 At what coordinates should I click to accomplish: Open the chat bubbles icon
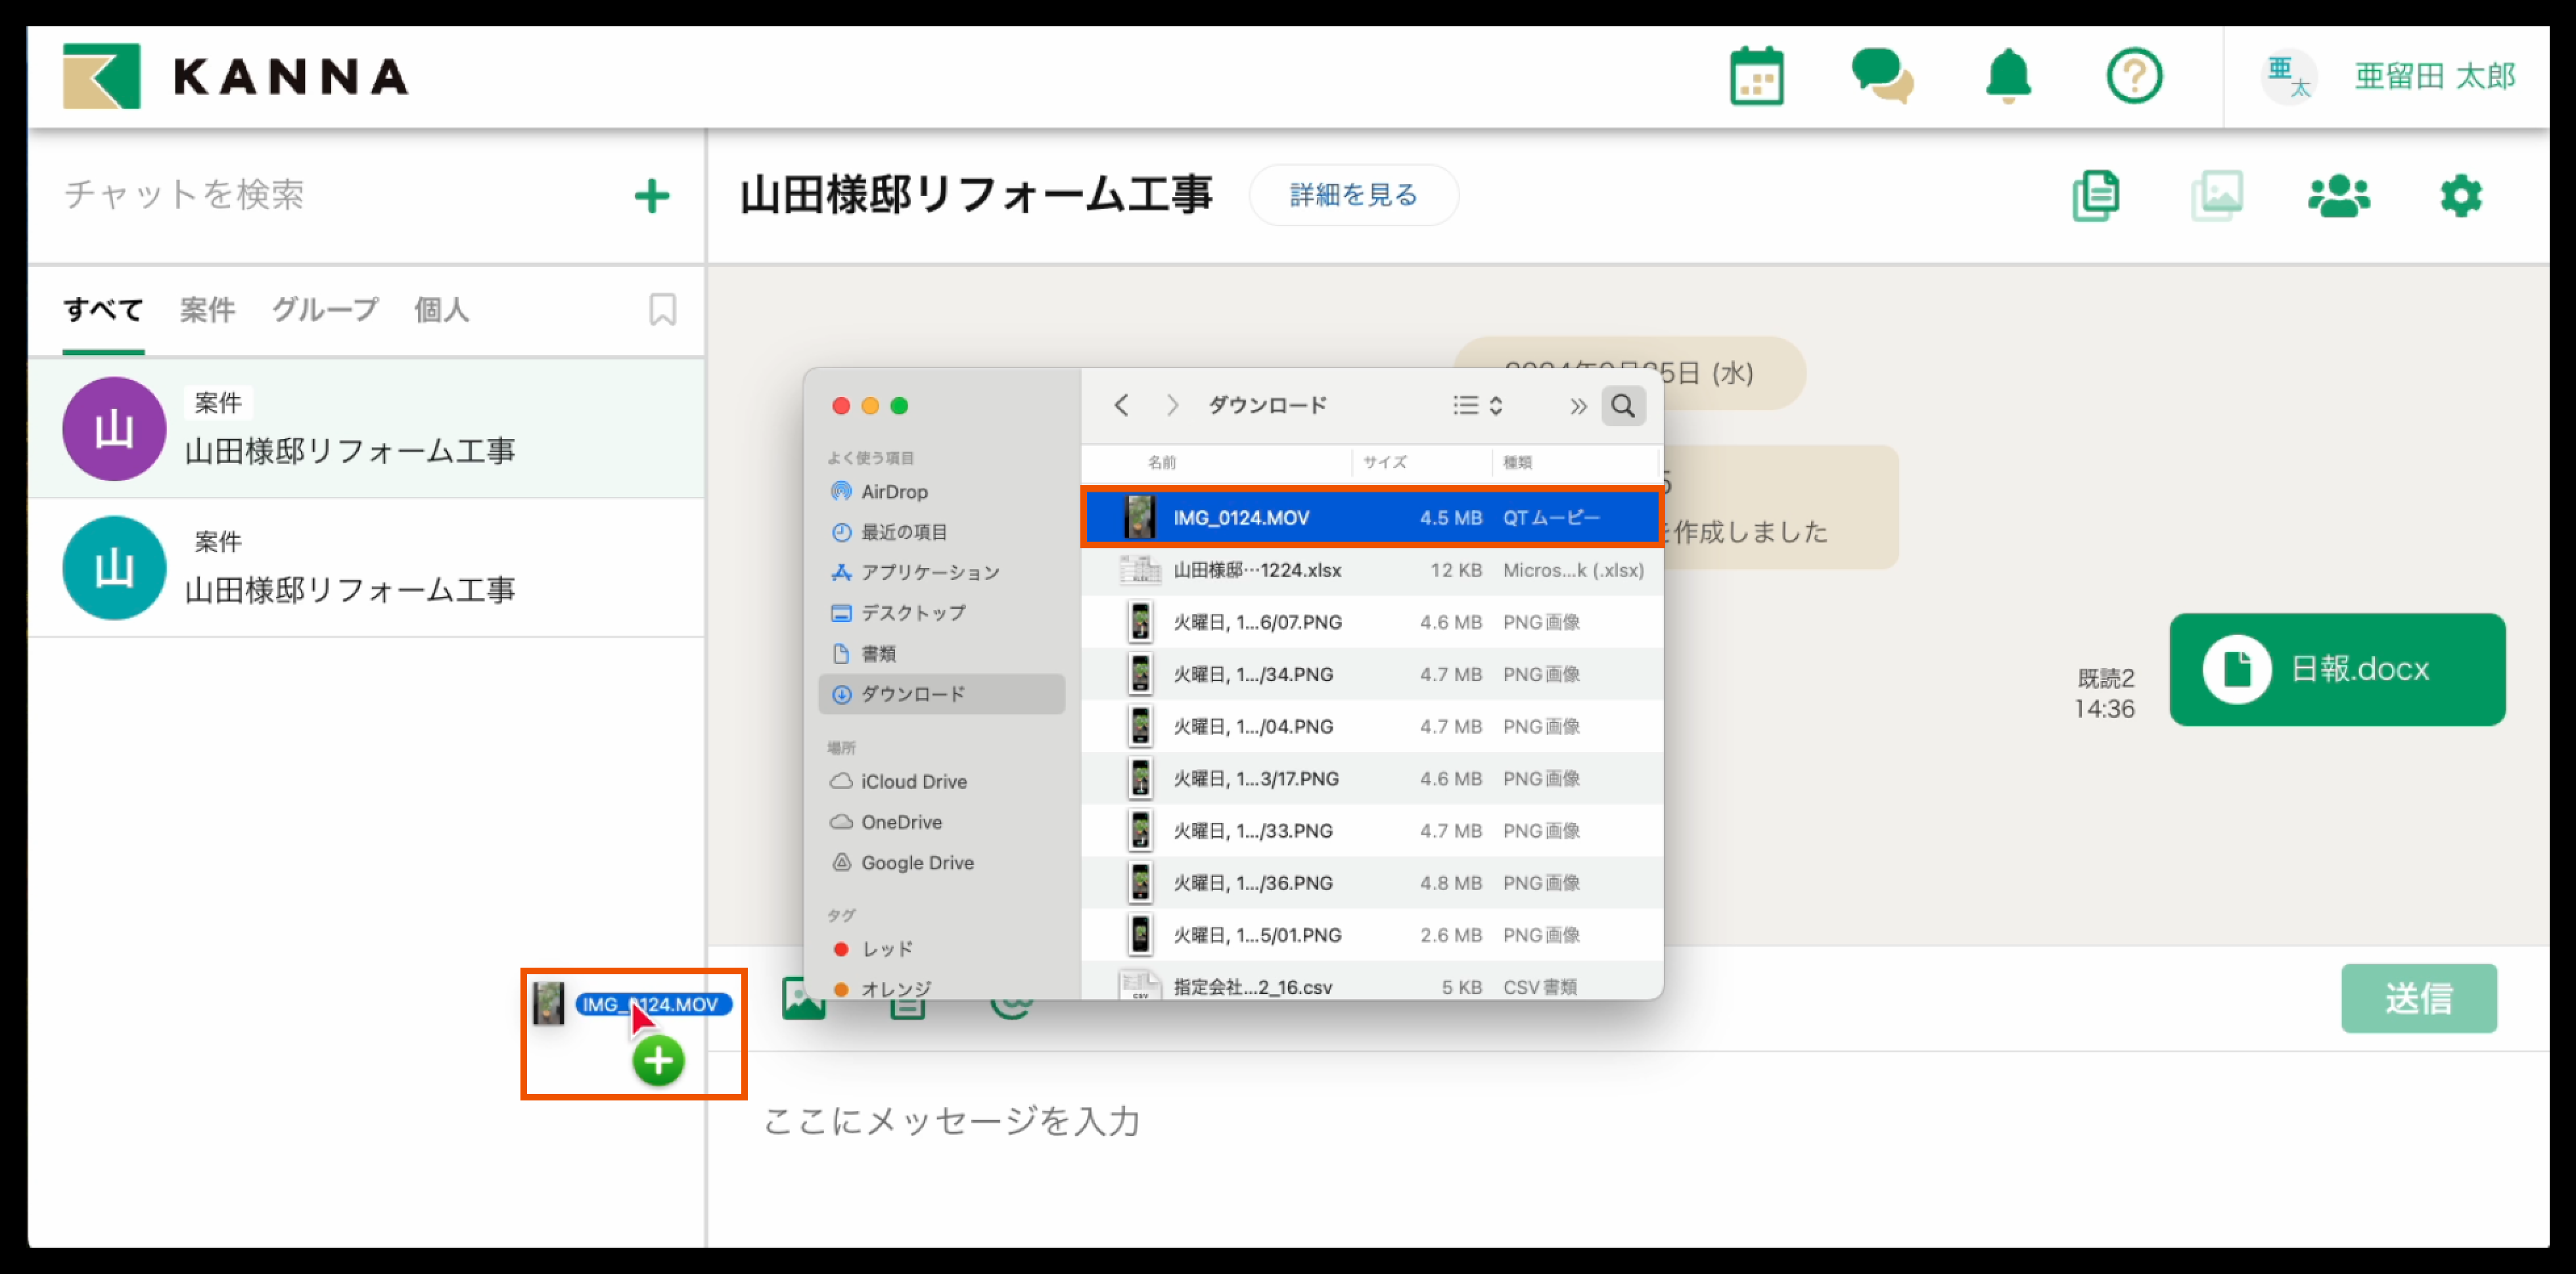coord(1881,77)
